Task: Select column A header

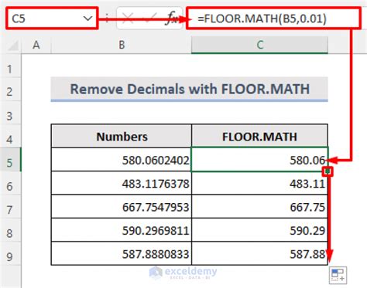Action: [x=36, y=45]
